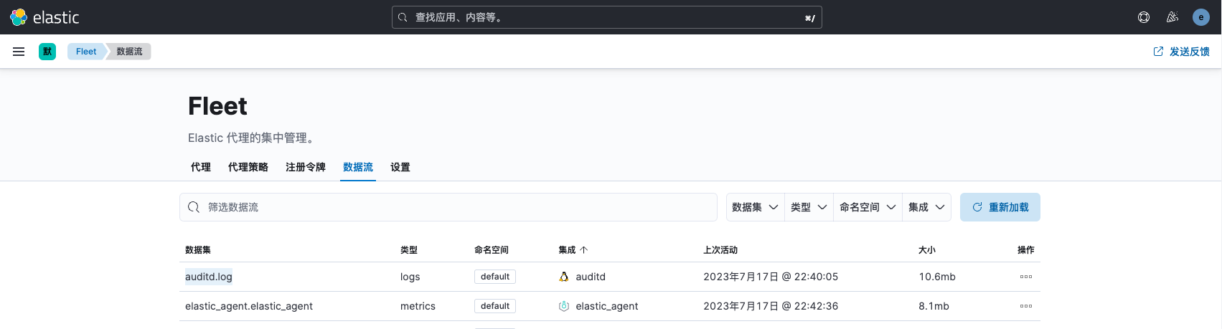This screenshot has height=329, width=1222.
Task: Open the 数据集 filter dropdown
Action: (x=755, y=207)
